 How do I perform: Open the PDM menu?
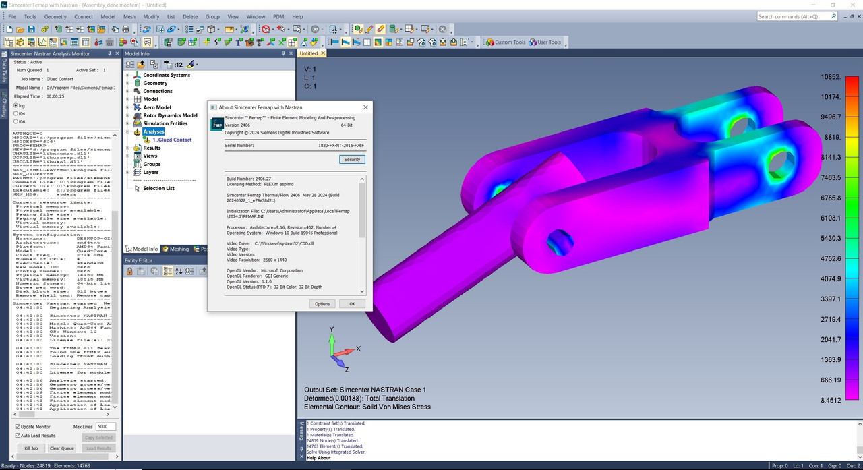click(278, 16)
